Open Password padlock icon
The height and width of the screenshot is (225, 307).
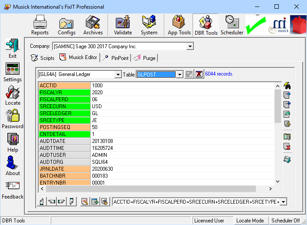pyautogui.click(x=13, y=119)
